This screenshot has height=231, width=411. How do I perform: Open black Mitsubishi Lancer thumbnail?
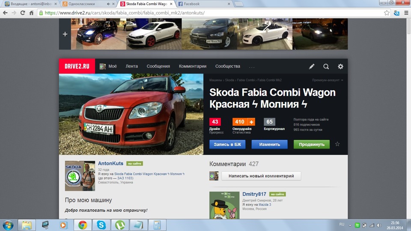[209, 34]
